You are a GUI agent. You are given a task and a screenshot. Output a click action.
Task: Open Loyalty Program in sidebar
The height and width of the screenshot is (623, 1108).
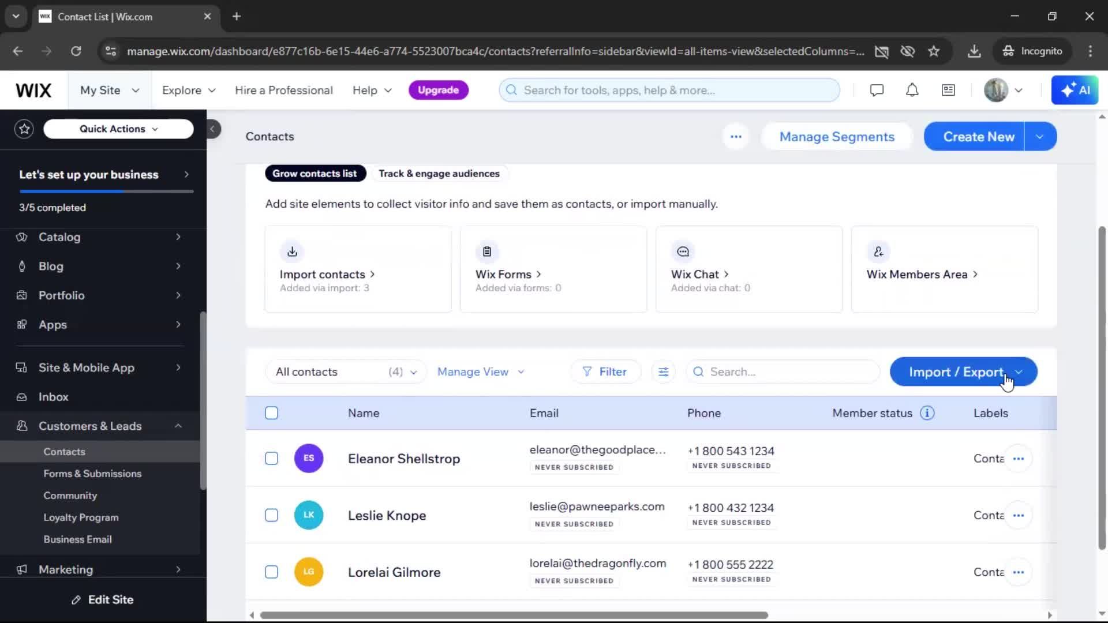(x=81, y=517)
